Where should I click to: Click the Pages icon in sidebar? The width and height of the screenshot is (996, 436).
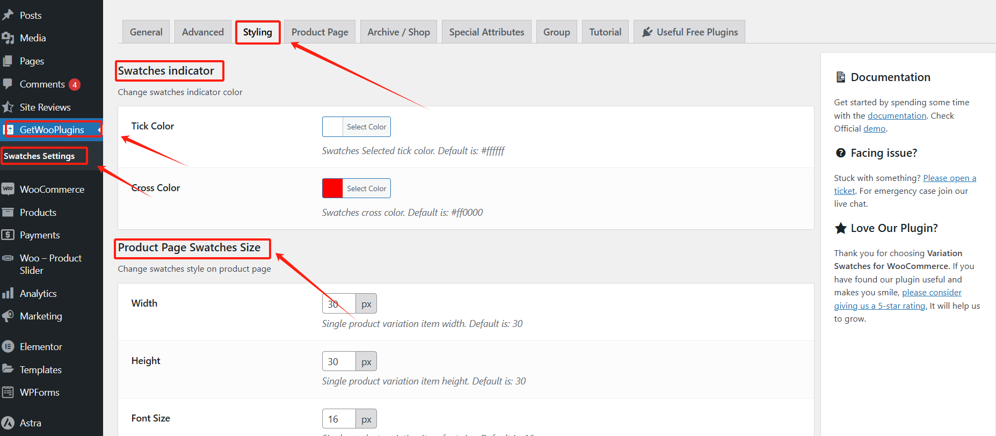tap(8, 61)
